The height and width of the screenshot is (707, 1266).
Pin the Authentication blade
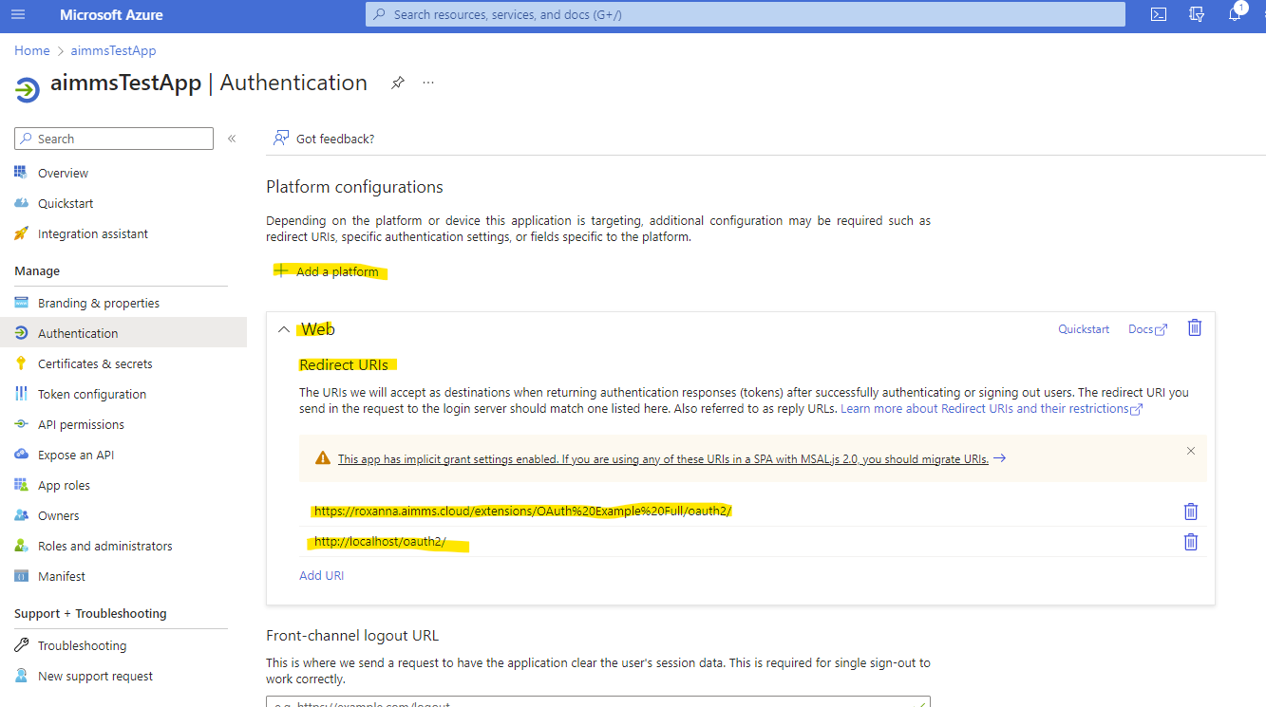tap(398, 84)
